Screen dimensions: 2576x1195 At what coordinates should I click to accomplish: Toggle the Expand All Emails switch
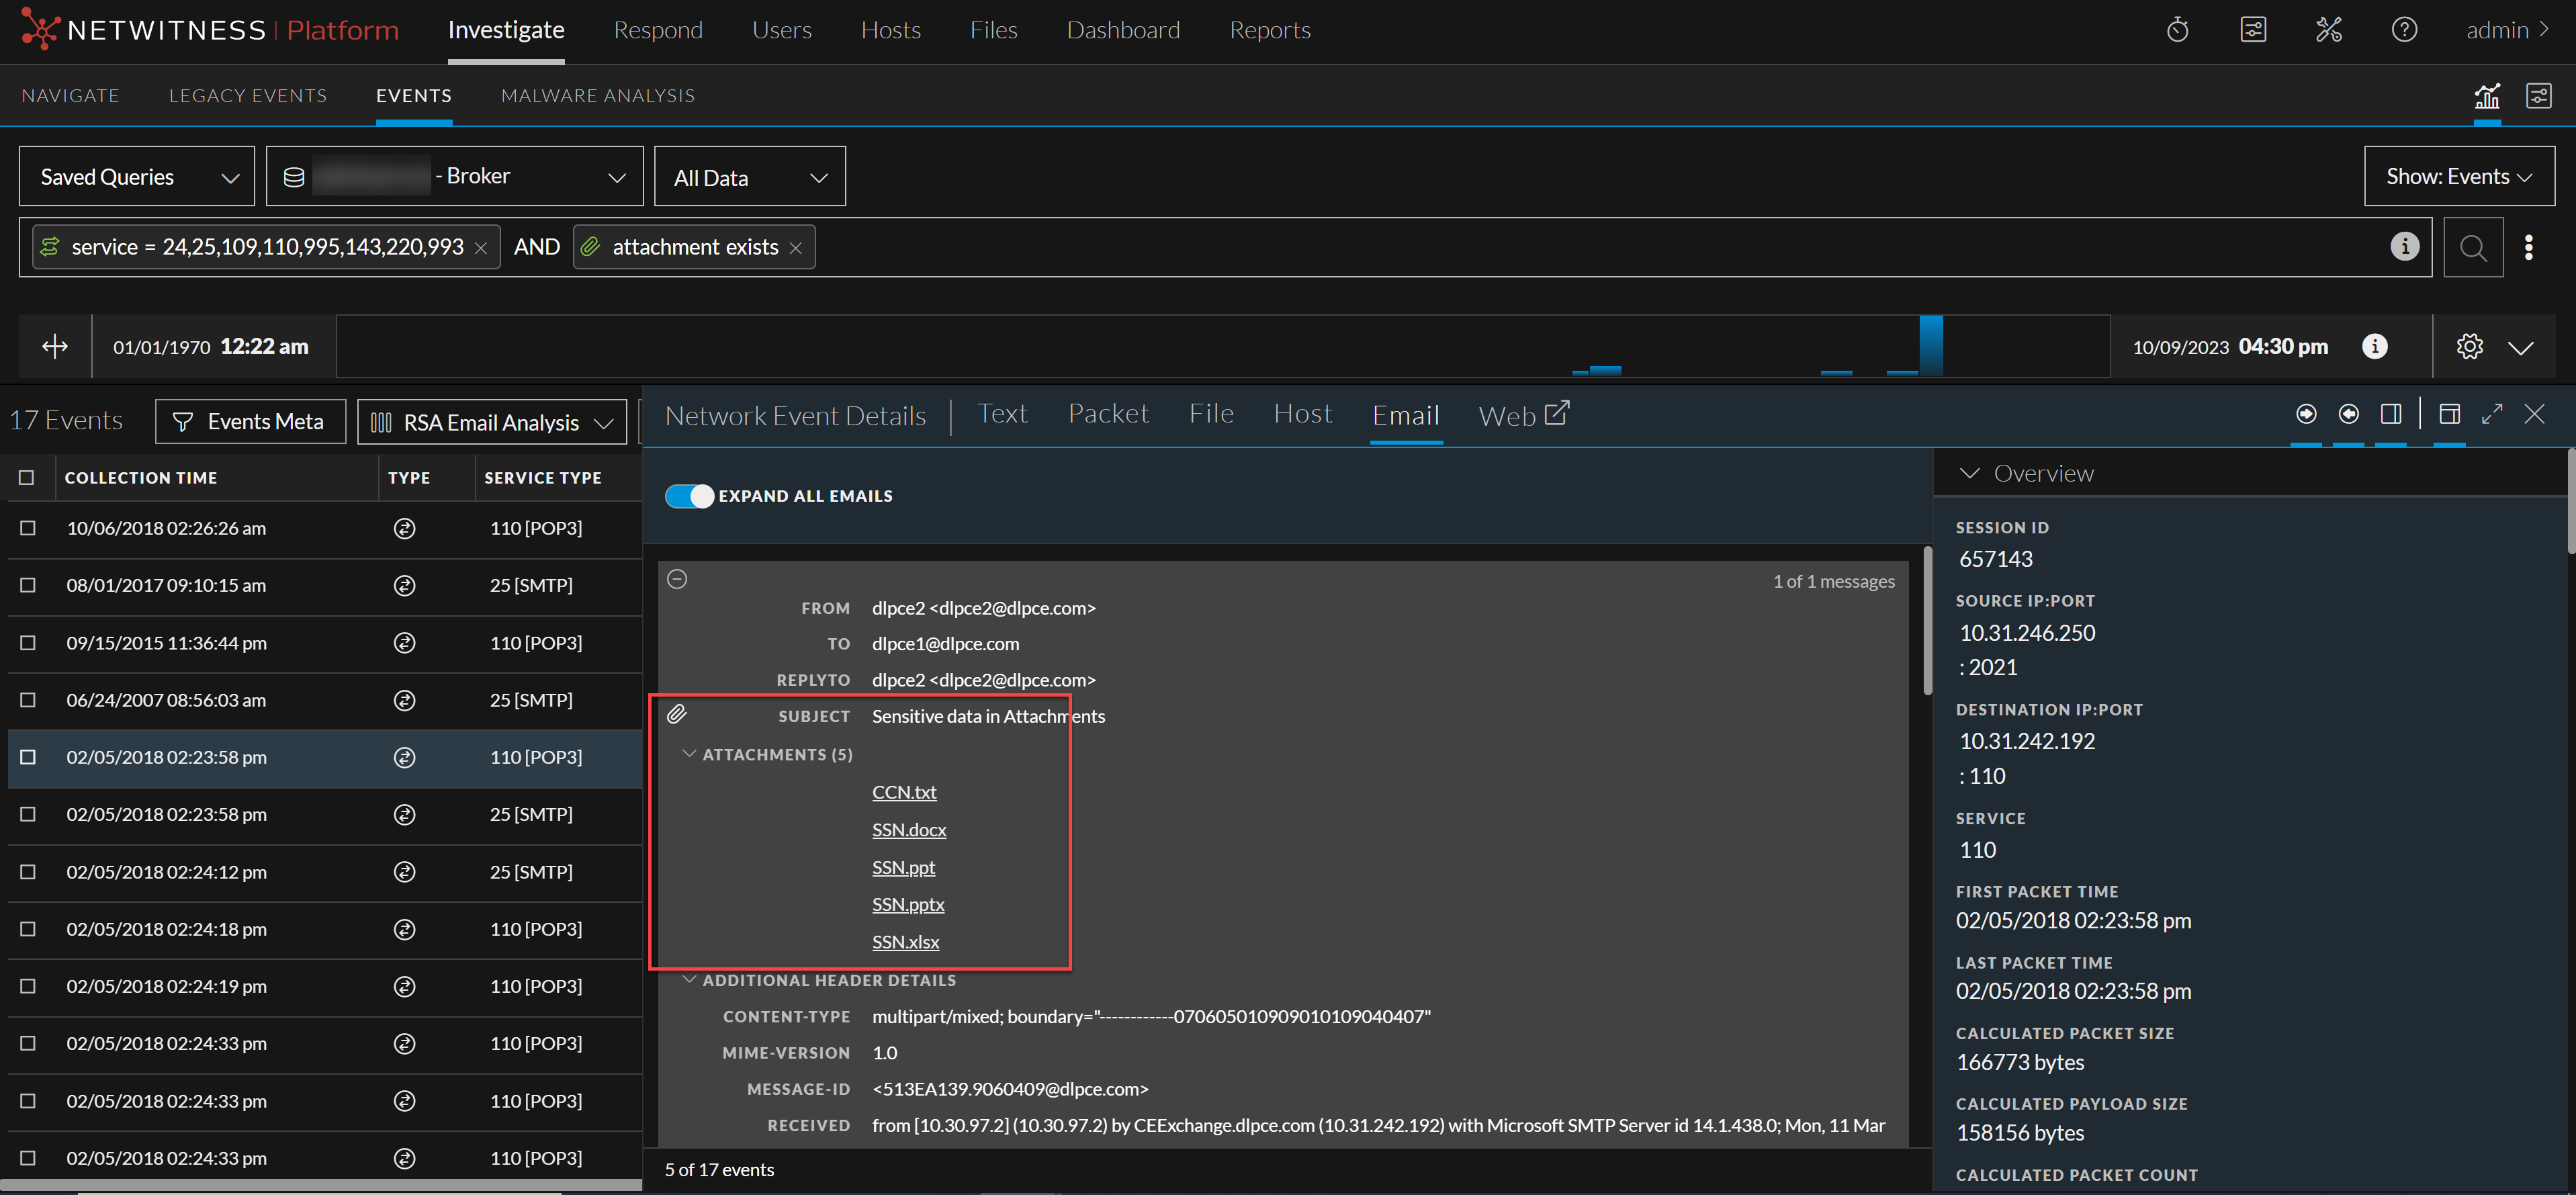pyautogui.click(x=689, y=496)
